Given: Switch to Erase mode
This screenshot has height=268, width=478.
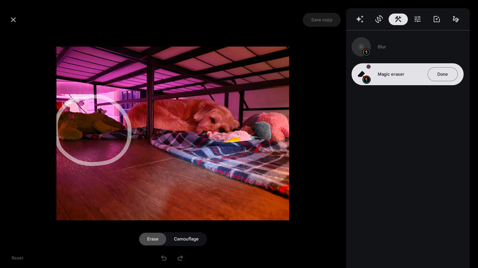Looking at the screenshot, I should [153, 239].
